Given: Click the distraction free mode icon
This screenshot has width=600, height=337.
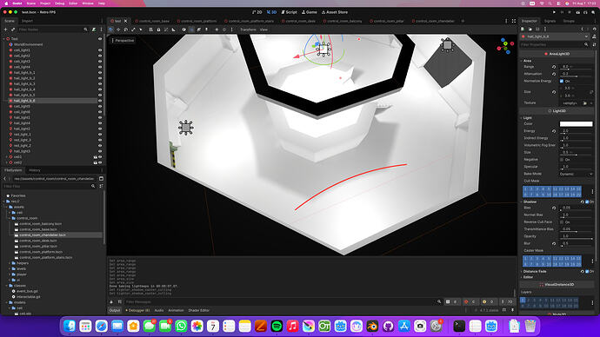Looking at the screenshot, I should click(x=514, y=21).
